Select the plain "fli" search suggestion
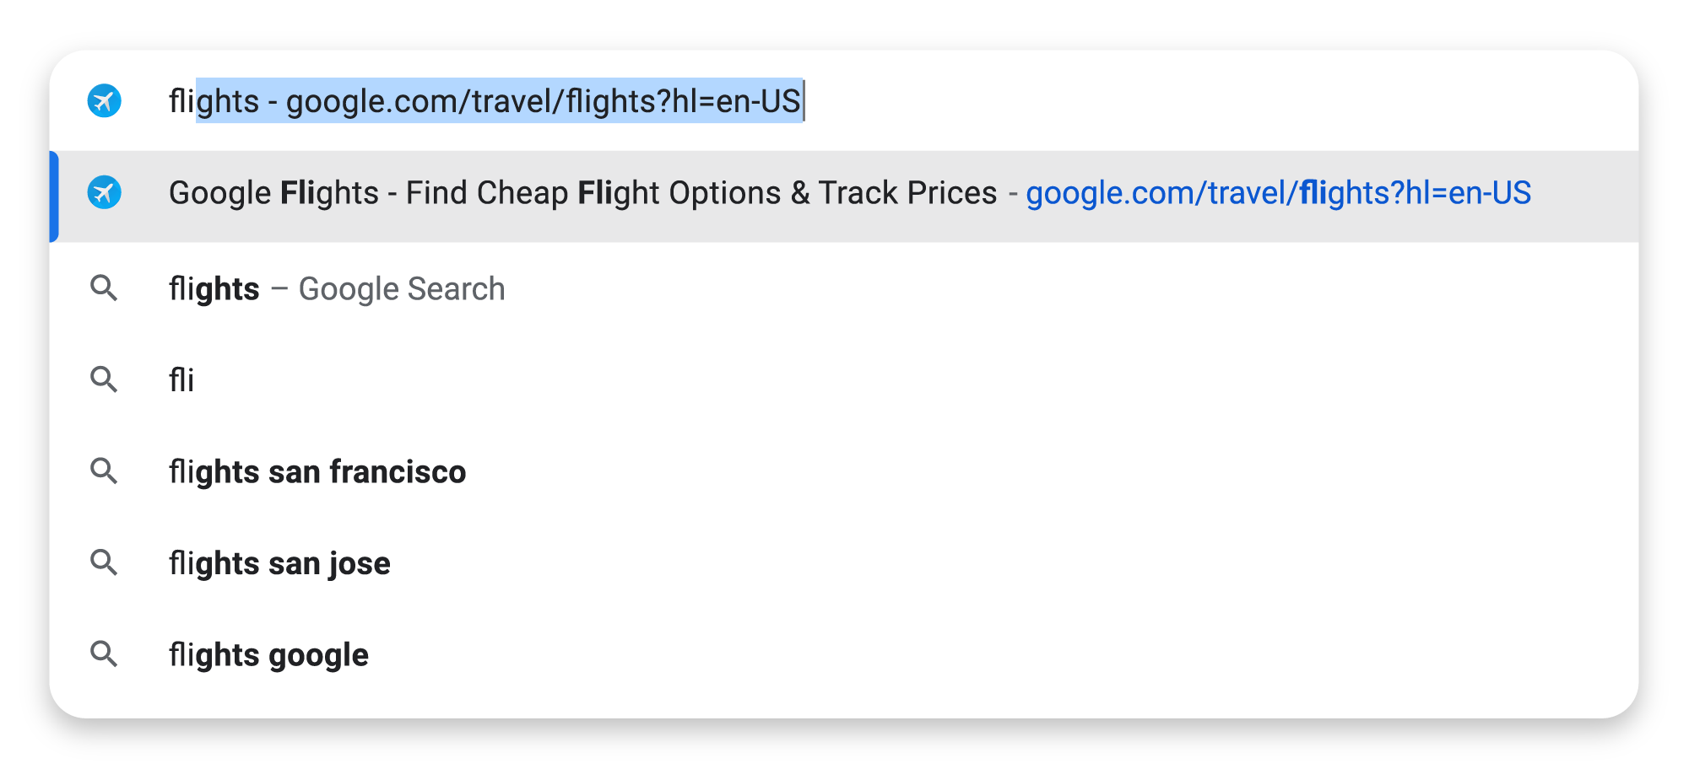1689x769 pixels. (181, 380)
